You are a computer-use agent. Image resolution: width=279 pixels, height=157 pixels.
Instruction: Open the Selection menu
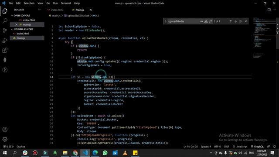coord(29,3)
